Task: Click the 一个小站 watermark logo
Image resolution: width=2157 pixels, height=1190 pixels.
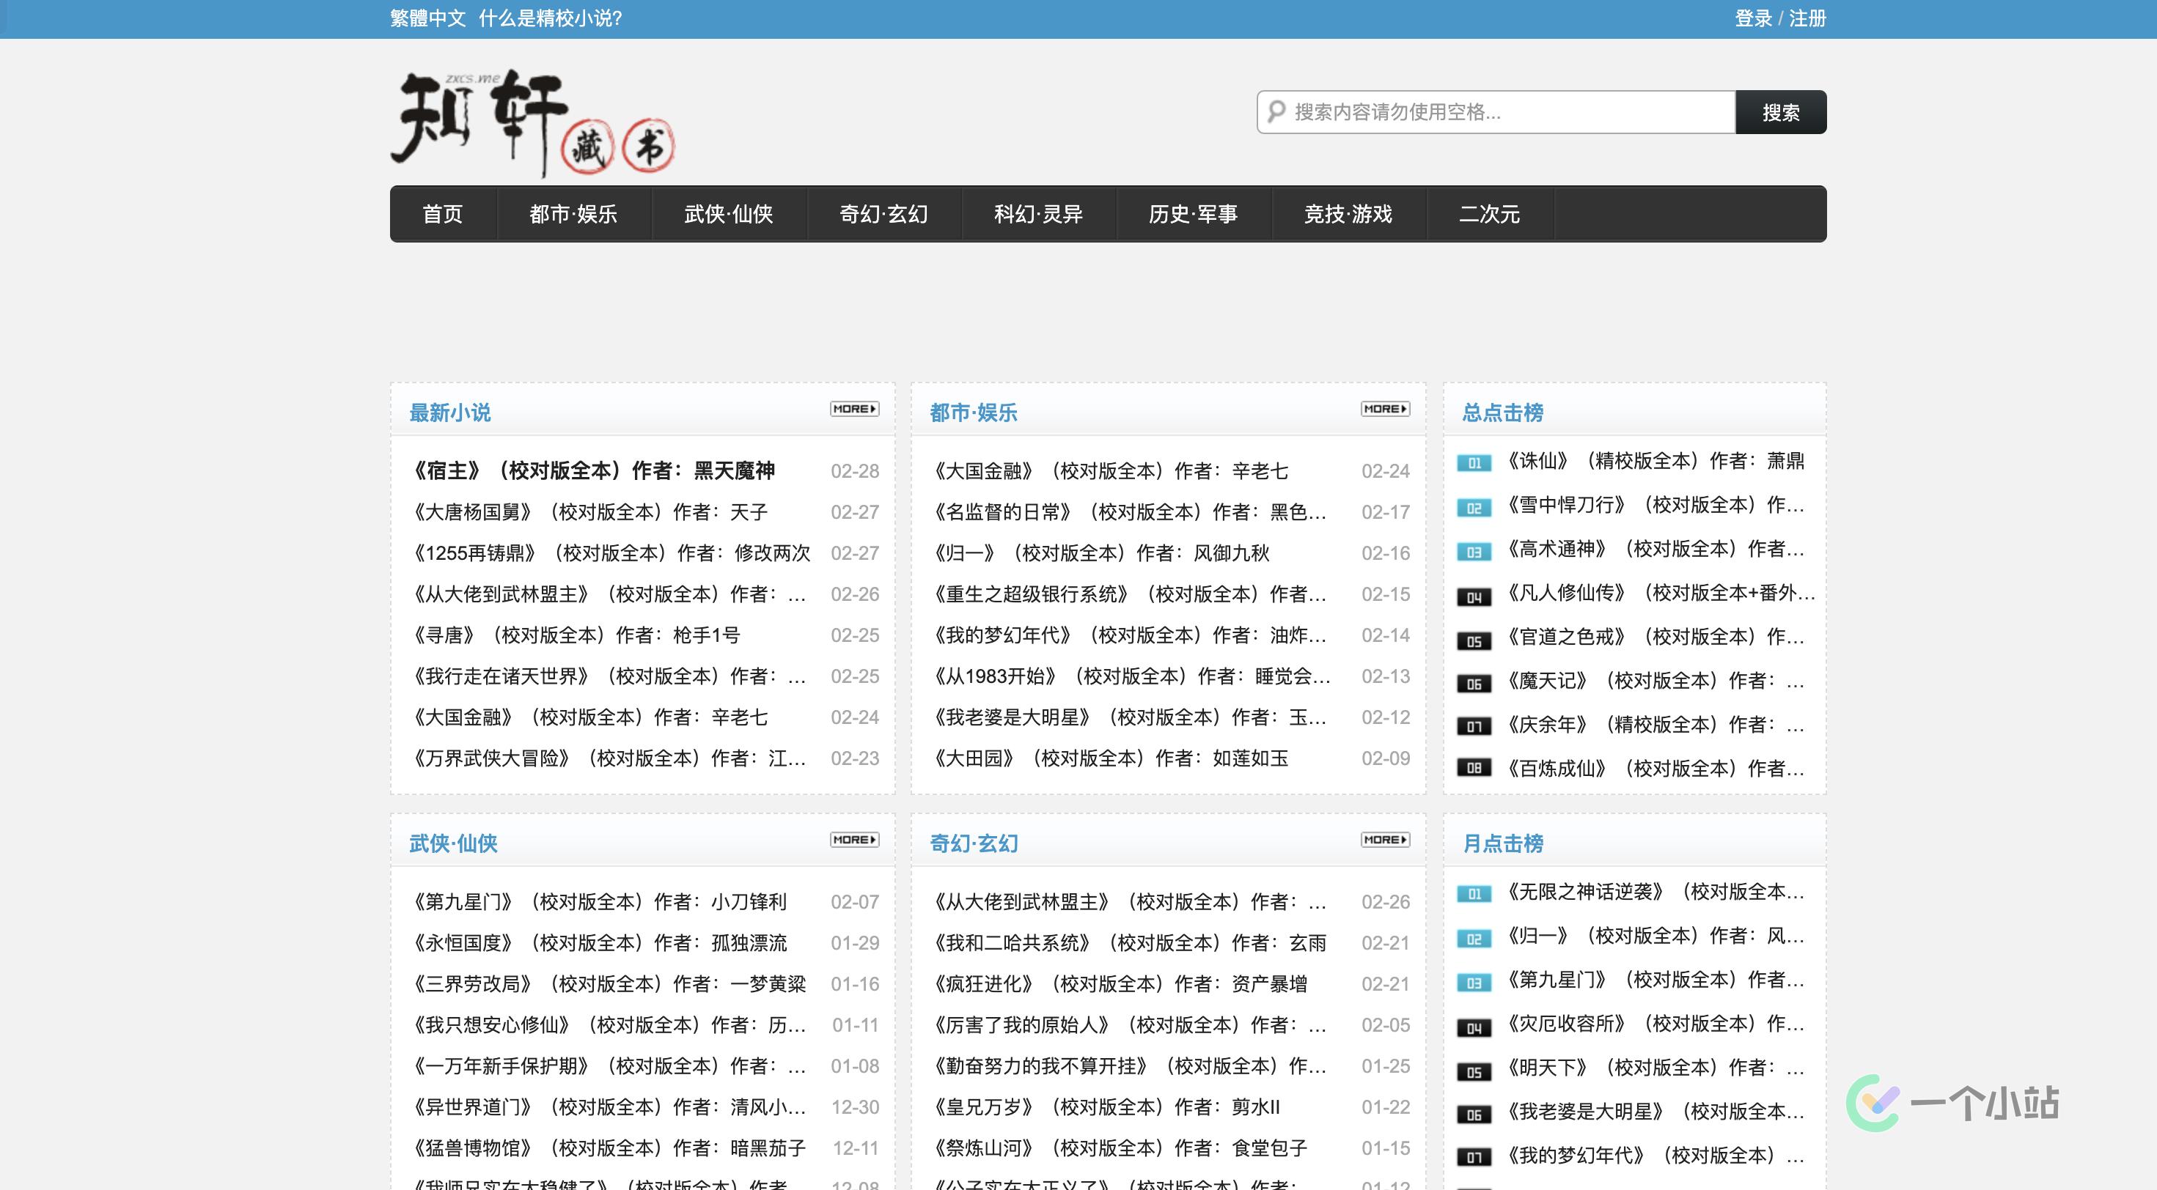Action: (x=1952, y=1103)
